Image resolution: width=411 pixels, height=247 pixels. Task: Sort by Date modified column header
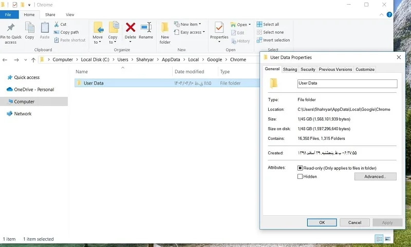click(x=189, y=72)
